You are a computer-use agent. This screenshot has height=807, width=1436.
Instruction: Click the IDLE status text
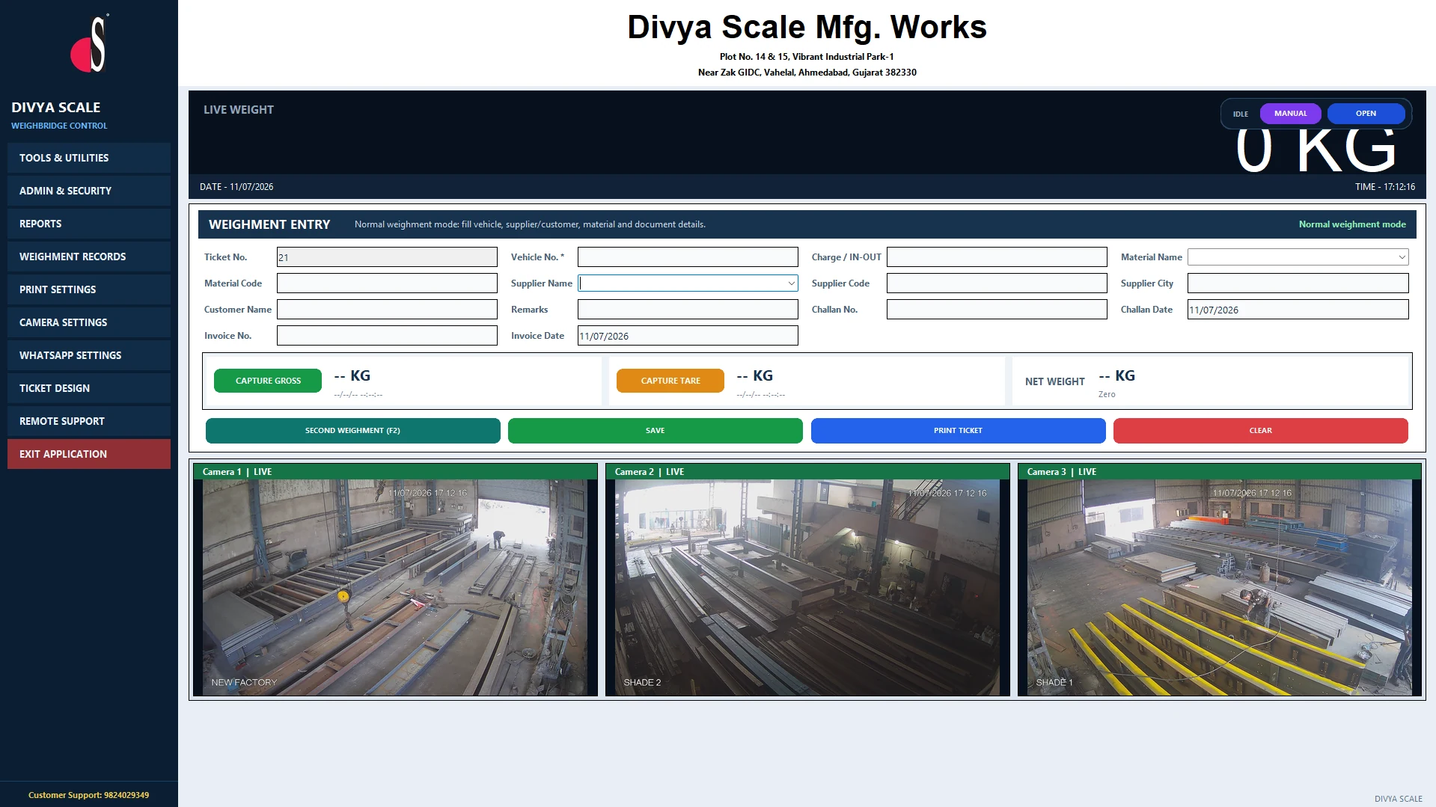coord(1241,114)
